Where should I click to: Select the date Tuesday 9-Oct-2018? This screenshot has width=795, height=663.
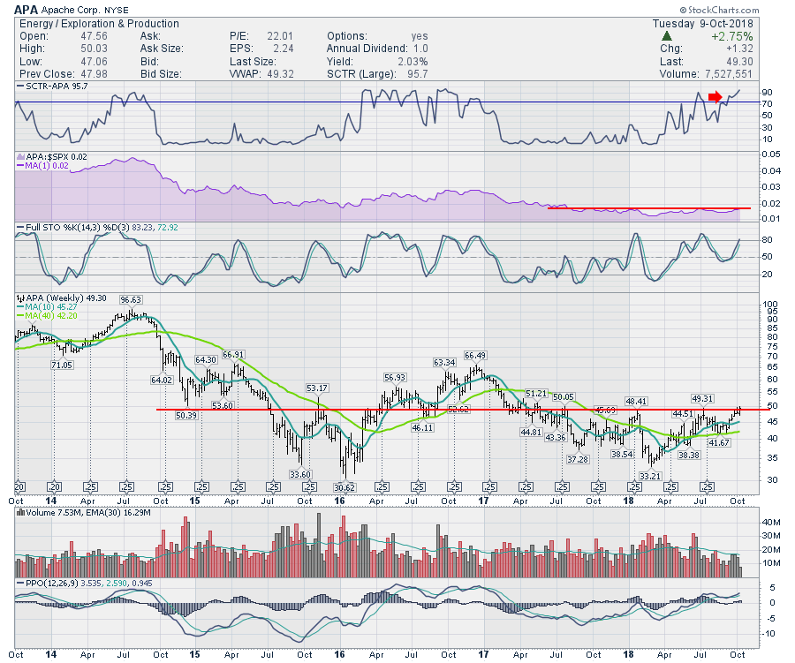coord(703,24)
